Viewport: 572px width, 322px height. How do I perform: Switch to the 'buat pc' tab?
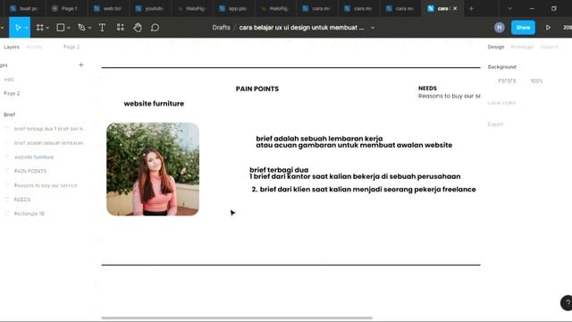coord(24,8)
